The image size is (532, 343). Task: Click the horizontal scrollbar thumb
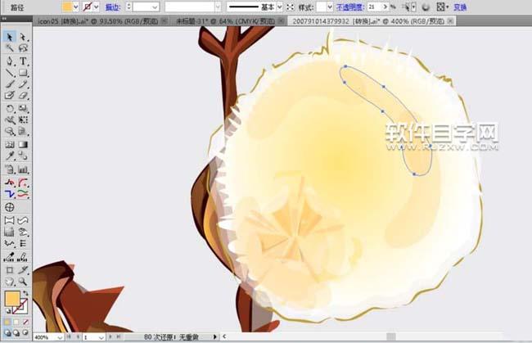tap(391, 336)
